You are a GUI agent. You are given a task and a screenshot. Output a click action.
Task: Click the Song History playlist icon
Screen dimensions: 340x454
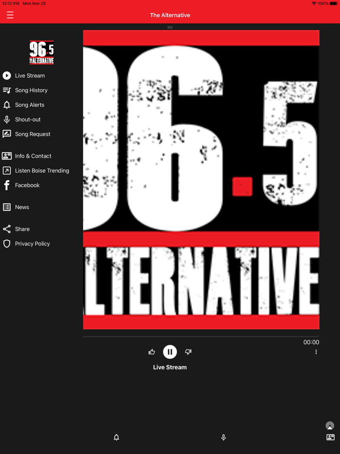point(7,90)
